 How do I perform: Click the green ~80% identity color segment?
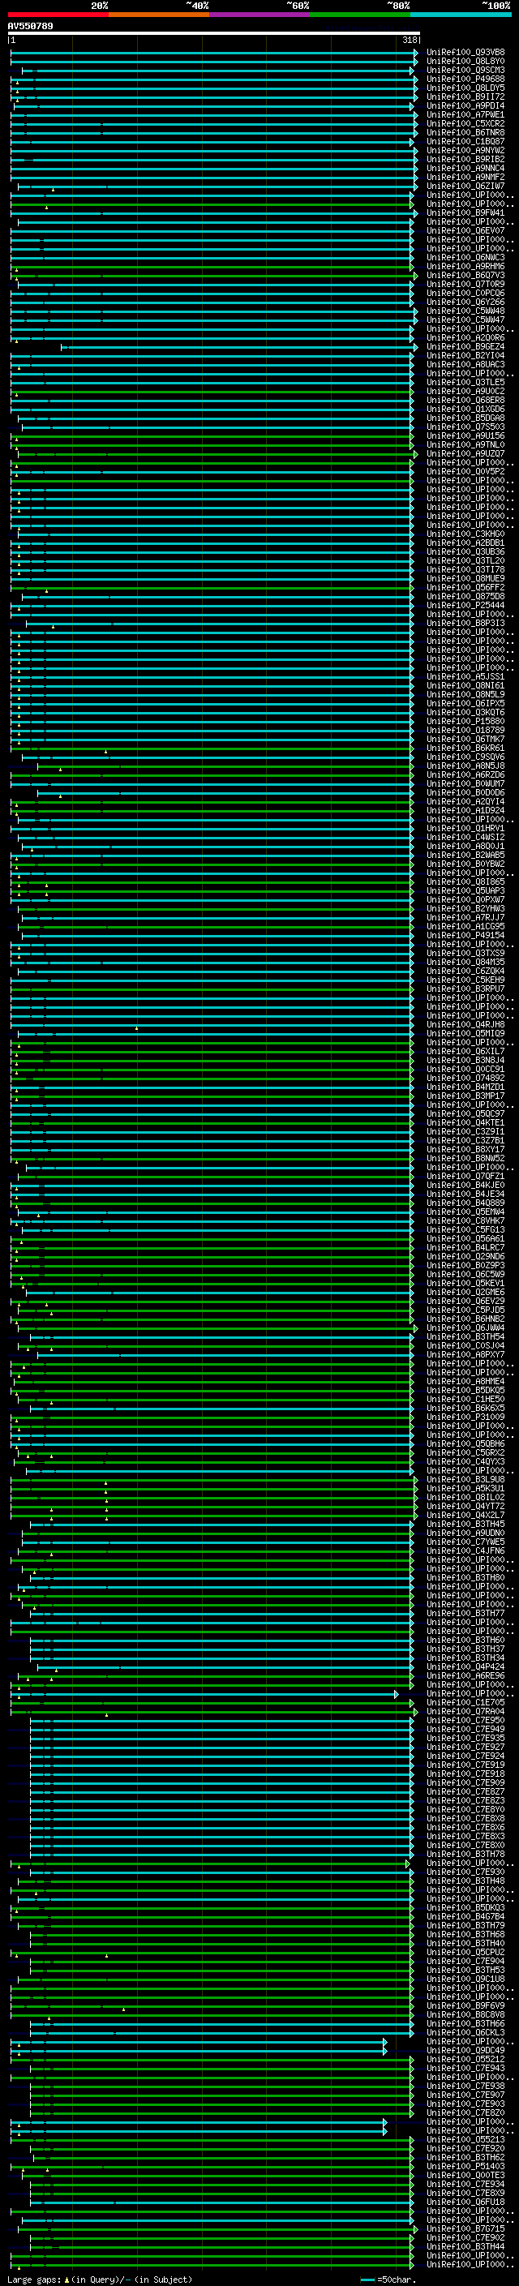point(359,15)
